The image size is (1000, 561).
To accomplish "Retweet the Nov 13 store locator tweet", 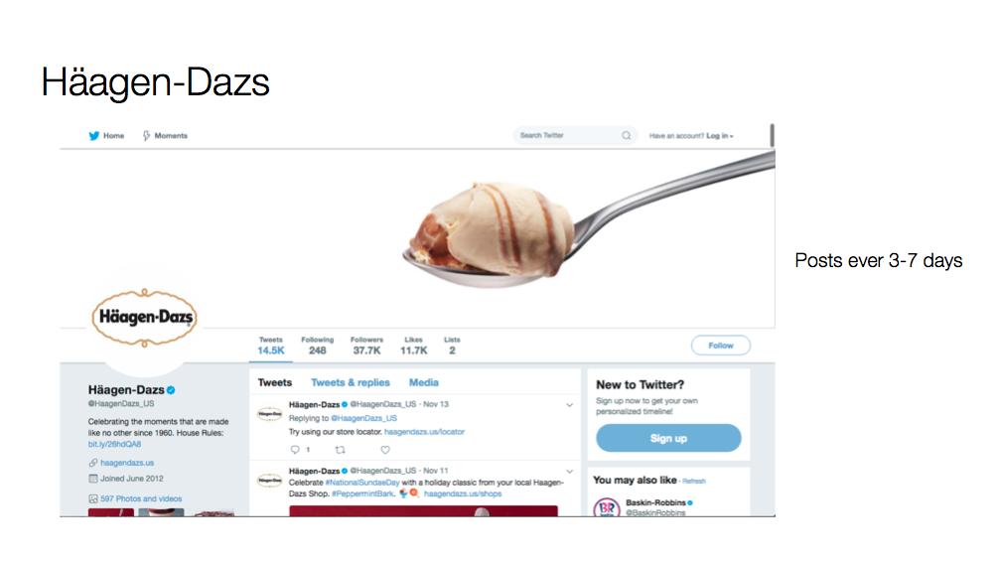I will 340,450.
